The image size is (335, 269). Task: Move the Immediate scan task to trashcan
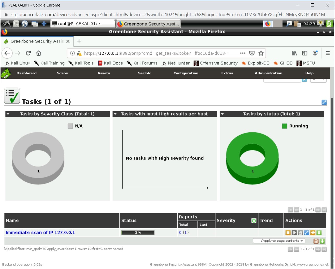point(300,233)
